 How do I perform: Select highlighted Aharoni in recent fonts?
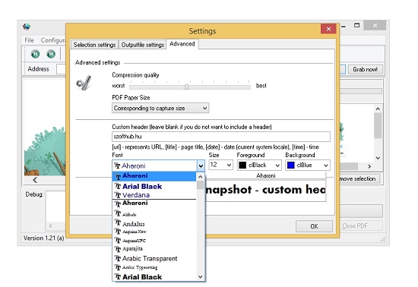tap(154, 176)
